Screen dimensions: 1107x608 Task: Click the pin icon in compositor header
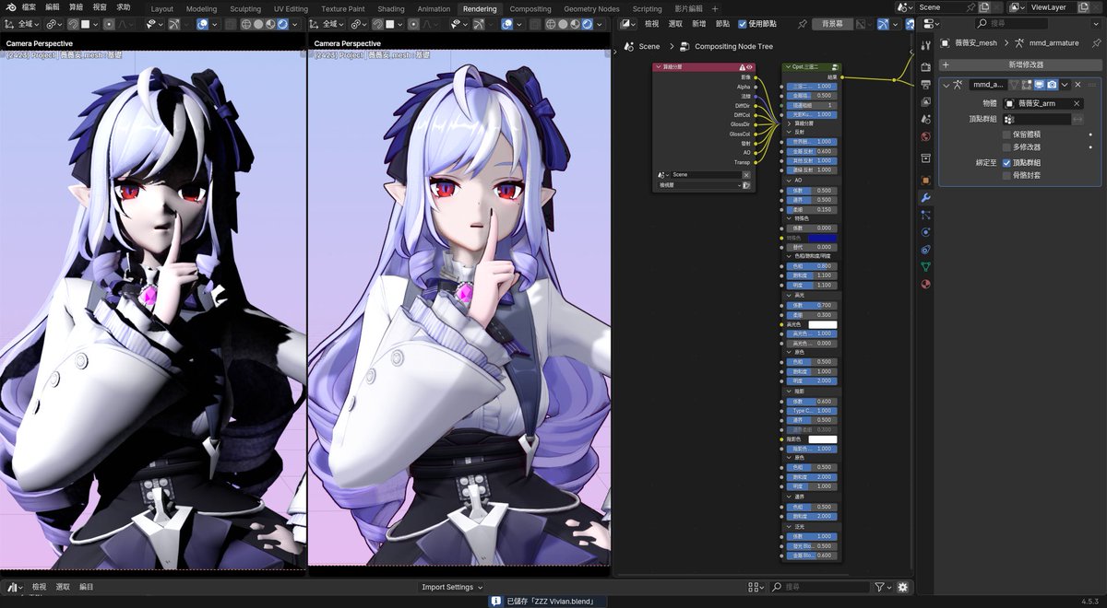point(802,24)
